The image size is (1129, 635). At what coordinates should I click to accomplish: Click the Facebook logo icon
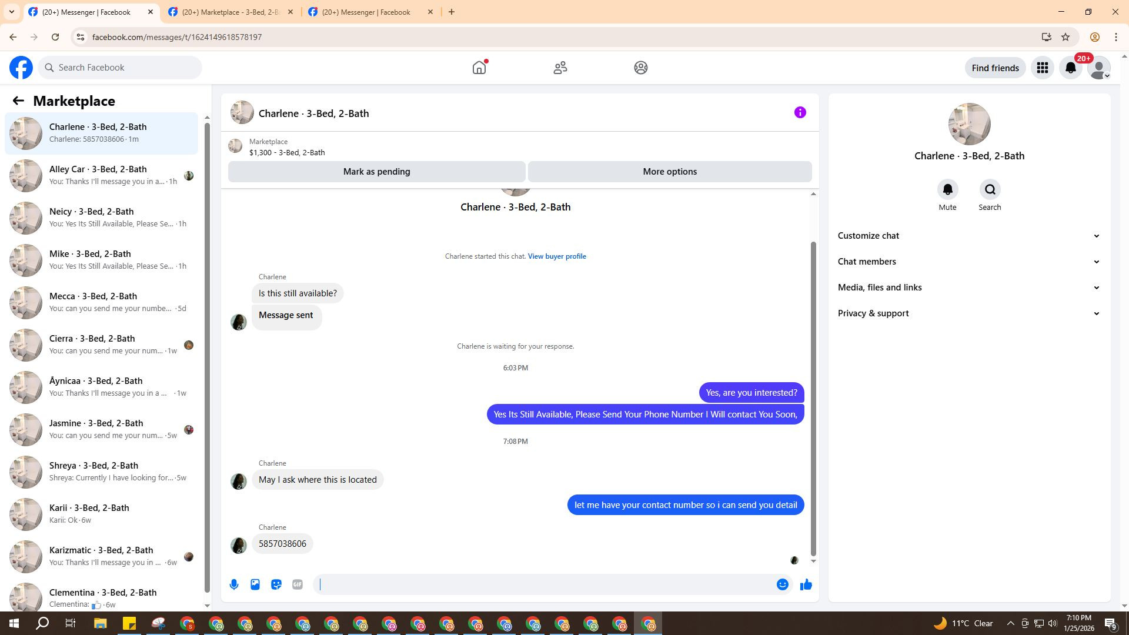21,68
